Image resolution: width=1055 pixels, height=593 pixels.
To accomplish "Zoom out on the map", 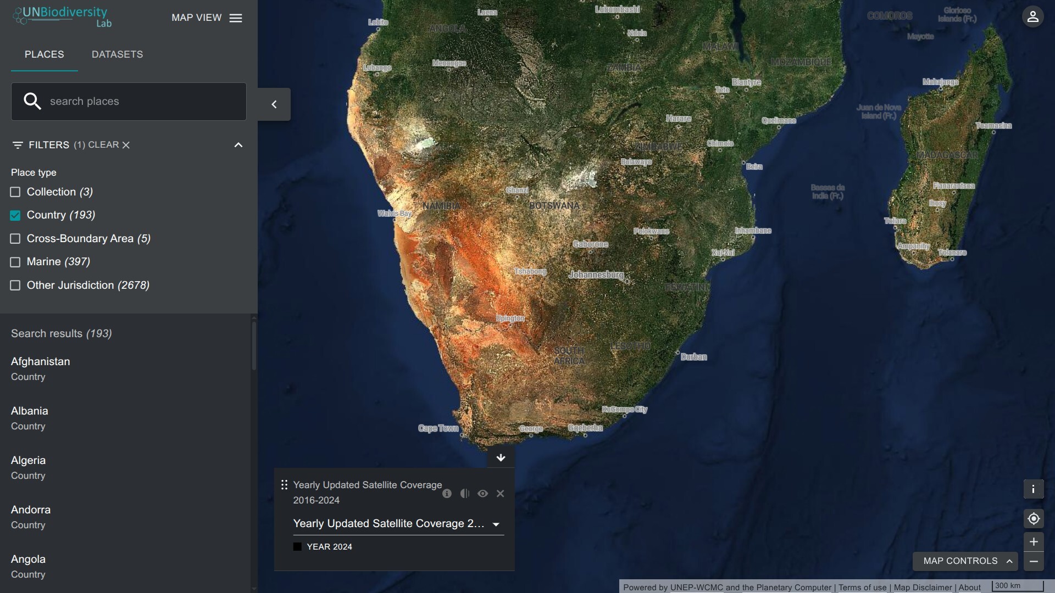I will tap(1033, 561).
